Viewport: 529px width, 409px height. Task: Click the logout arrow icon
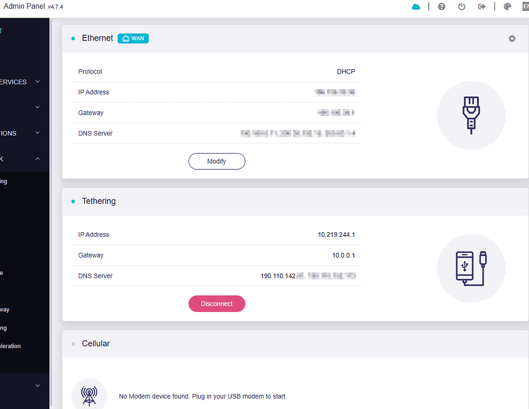[482, 7]
